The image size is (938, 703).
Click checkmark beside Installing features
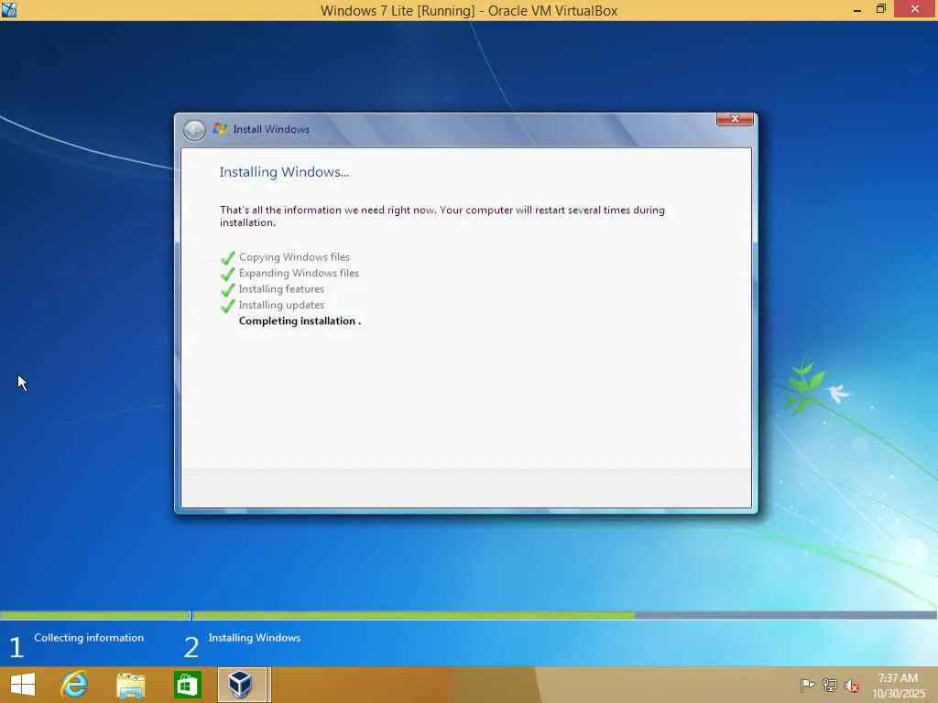click(228, 290)
